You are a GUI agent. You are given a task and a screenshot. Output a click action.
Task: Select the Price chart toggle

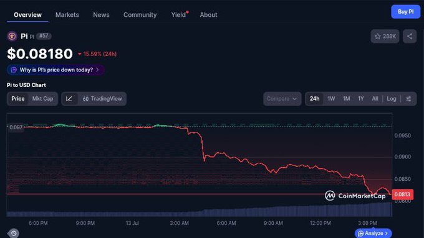click(x=18, y=99)
